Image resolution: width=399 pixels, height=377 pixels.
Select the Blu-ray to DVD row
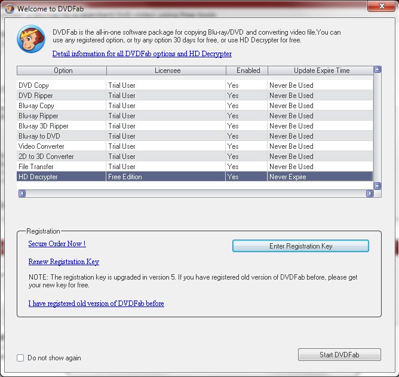tap(195, 136)
